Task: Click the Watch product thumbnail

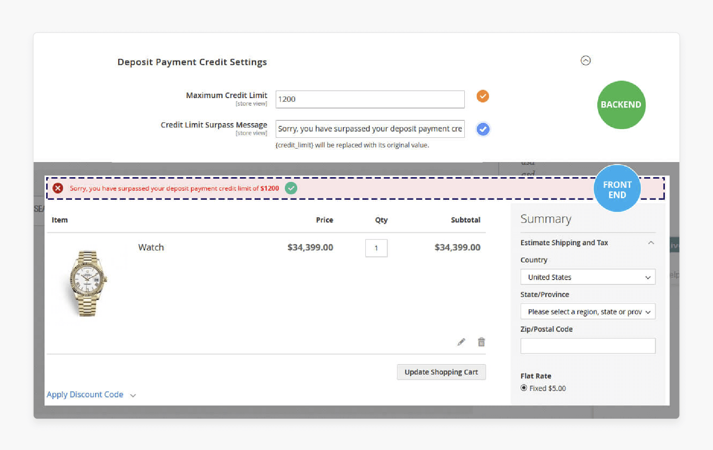Action: (88, 283)
